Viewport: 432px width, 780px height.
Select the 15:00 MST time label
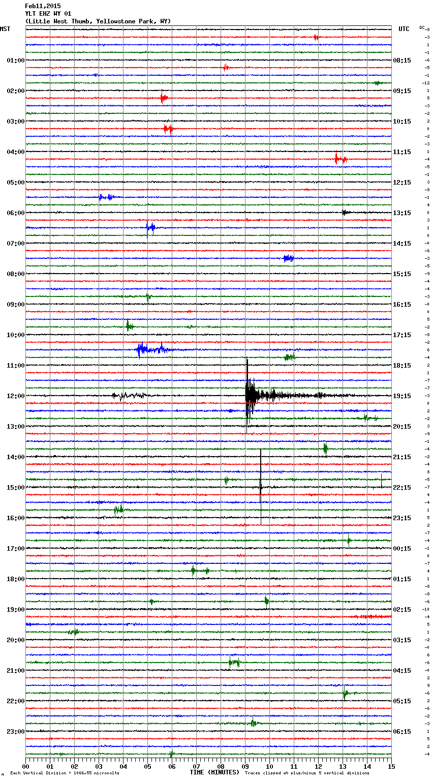click(x=16, y=488)
